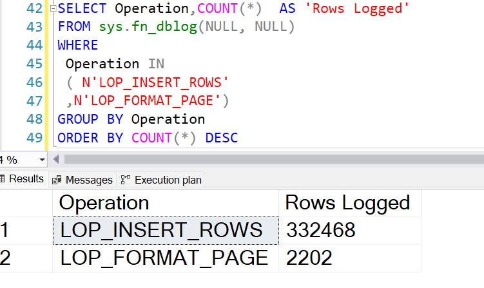Collapse the SELECT query outline toggle
484x288 pixels.
tap(53, 8)
